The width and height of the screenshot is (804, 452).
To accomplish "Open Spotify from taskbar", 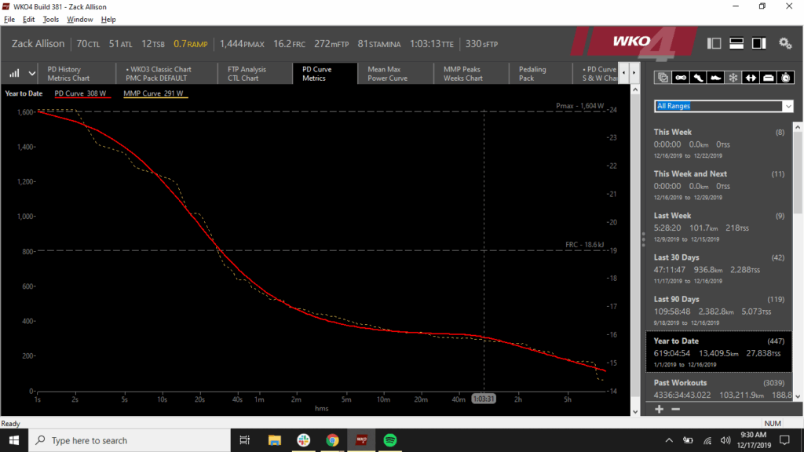I will 390,440.
